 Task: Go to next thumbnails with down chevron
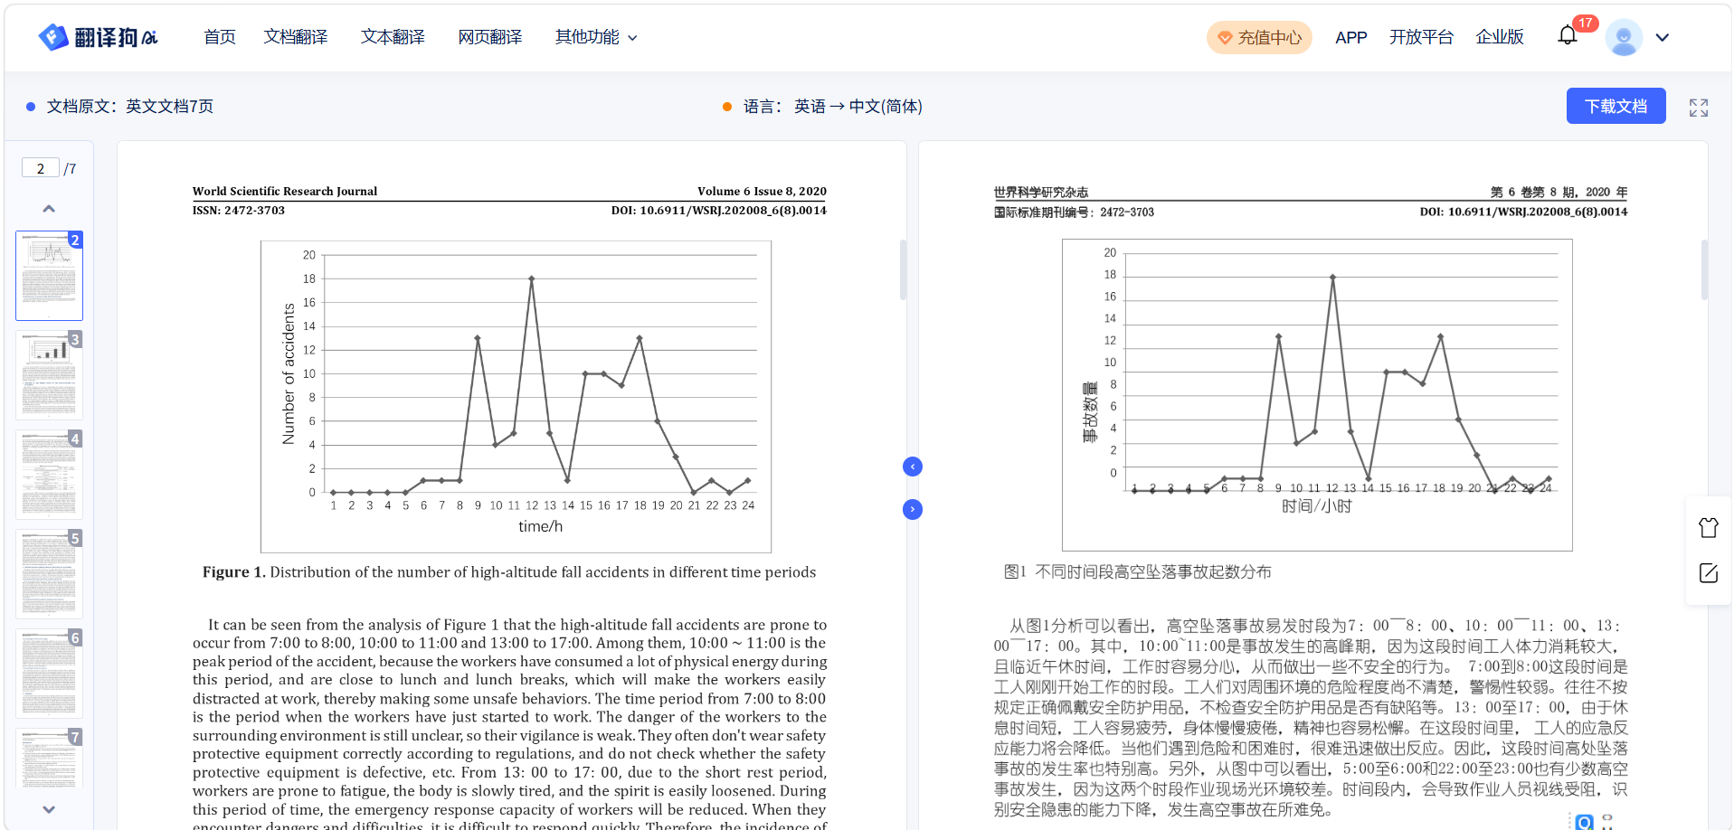pos(49,809)
